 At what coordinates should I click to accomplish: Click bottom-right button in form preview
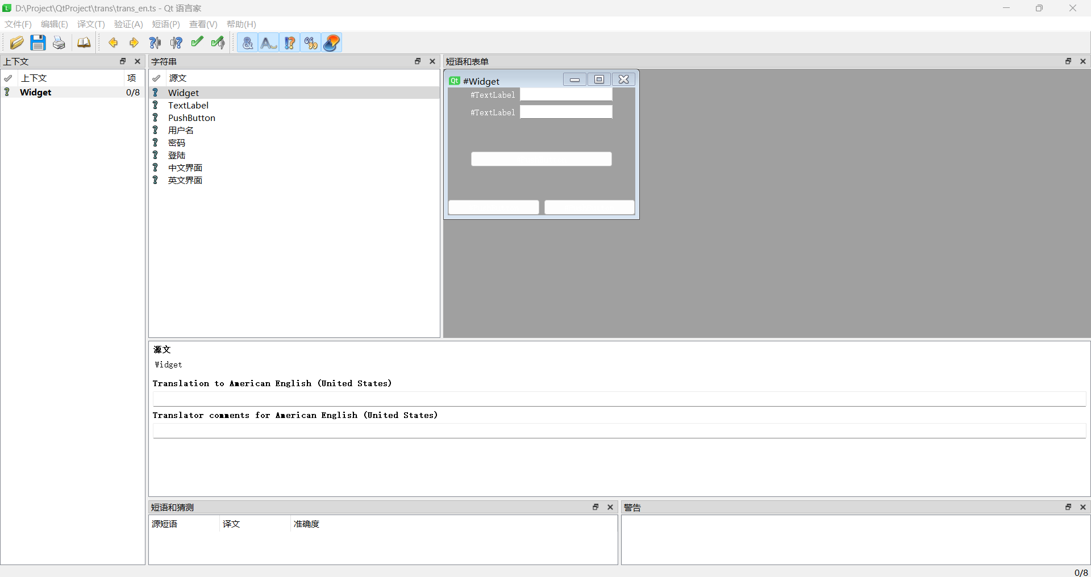(589, 207)
